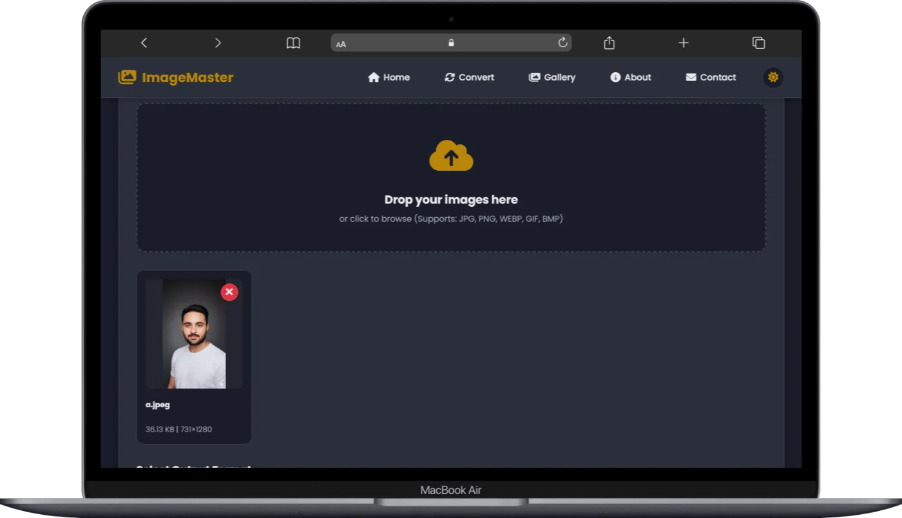The image size is (902, 518).
Task: Click the cloud upload icon
Action: 451,156
